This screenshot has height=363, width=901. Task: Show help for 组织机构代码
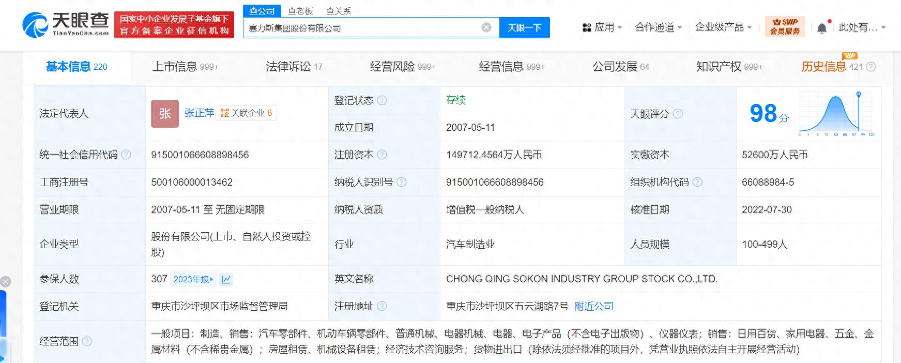tap(697, 182)
